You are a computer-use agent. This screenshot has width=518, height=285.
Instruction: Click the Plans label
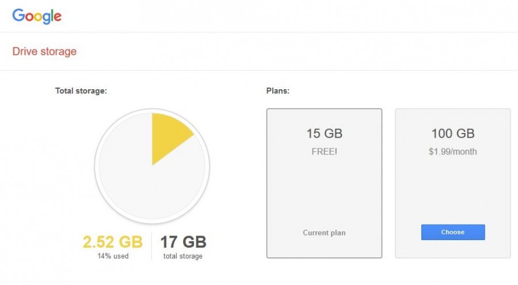tap(278, 91)
